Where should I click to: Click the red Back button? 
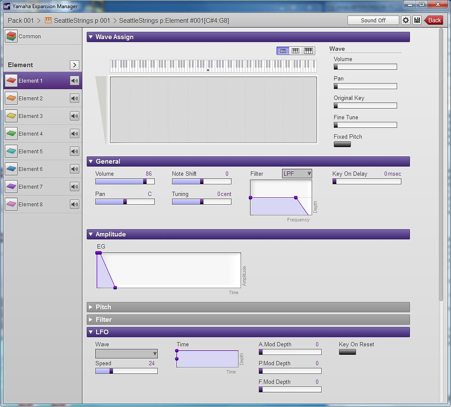pyautogui.click(x=434, y=20)
